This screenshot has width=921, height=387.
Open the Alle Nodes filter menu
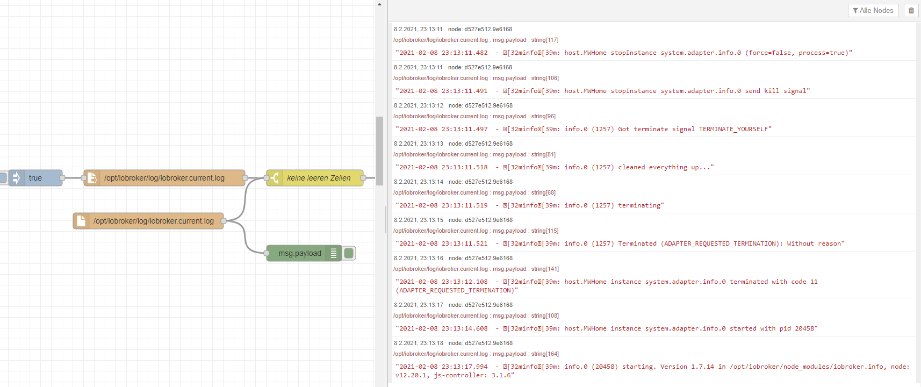pyautogui.click(x=873, y=10)
